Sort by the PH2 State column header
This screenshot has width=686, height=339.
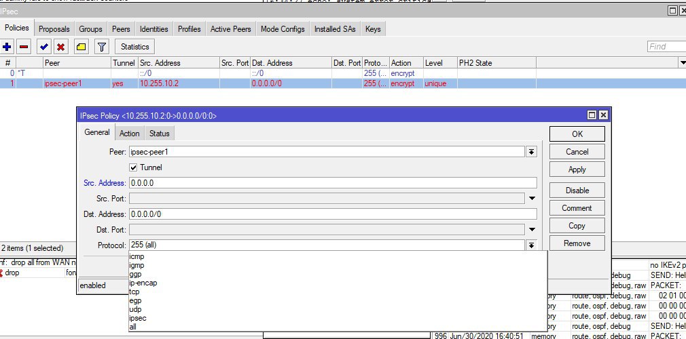click(497, 63)
